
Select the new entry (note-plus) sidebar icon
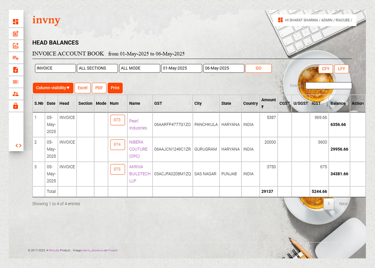pos(16,33)
